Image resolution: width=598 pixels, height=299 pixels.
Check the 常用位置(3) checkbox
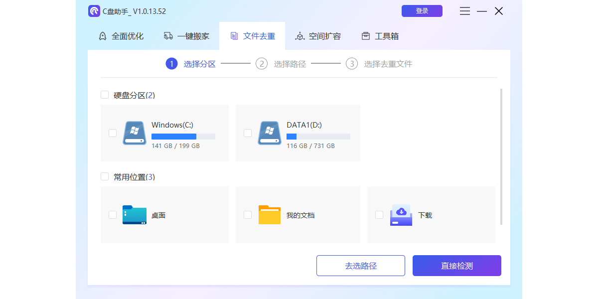click(x=105, y=176)
